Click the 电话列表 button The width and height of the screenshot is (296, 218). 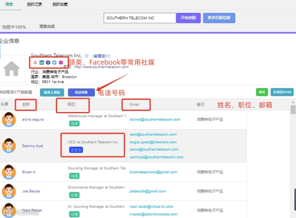81,93
